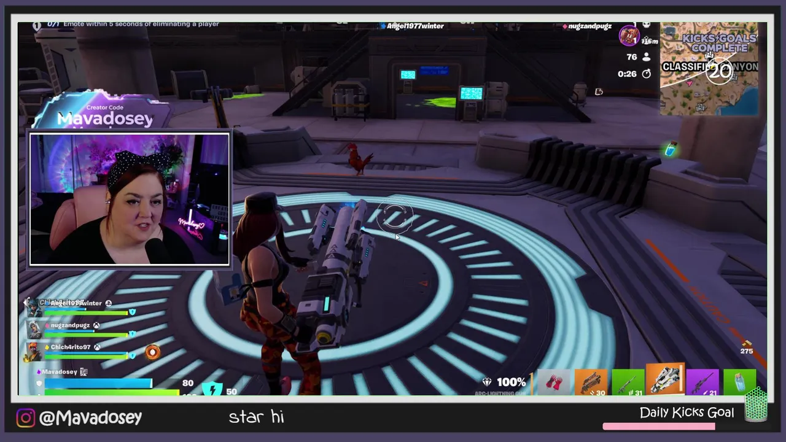Click the storm timer stopwatch icon
Image resolution: width=786 pixels, height=442 pixels.
[646, 74]
